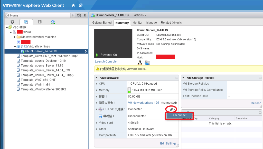Click the VM icon in the title header
263x149 pixels.
pyautogui.click(x=93, y=15)
